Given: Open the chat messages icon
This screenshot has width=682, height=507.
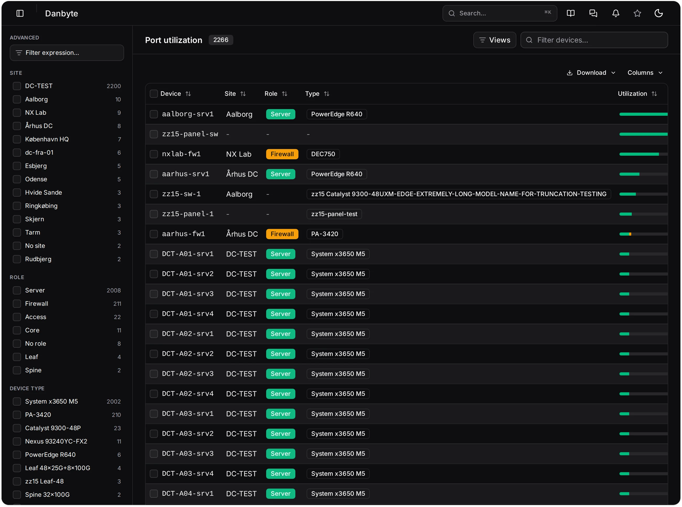Looking at the screenshot, I should 593,13.
